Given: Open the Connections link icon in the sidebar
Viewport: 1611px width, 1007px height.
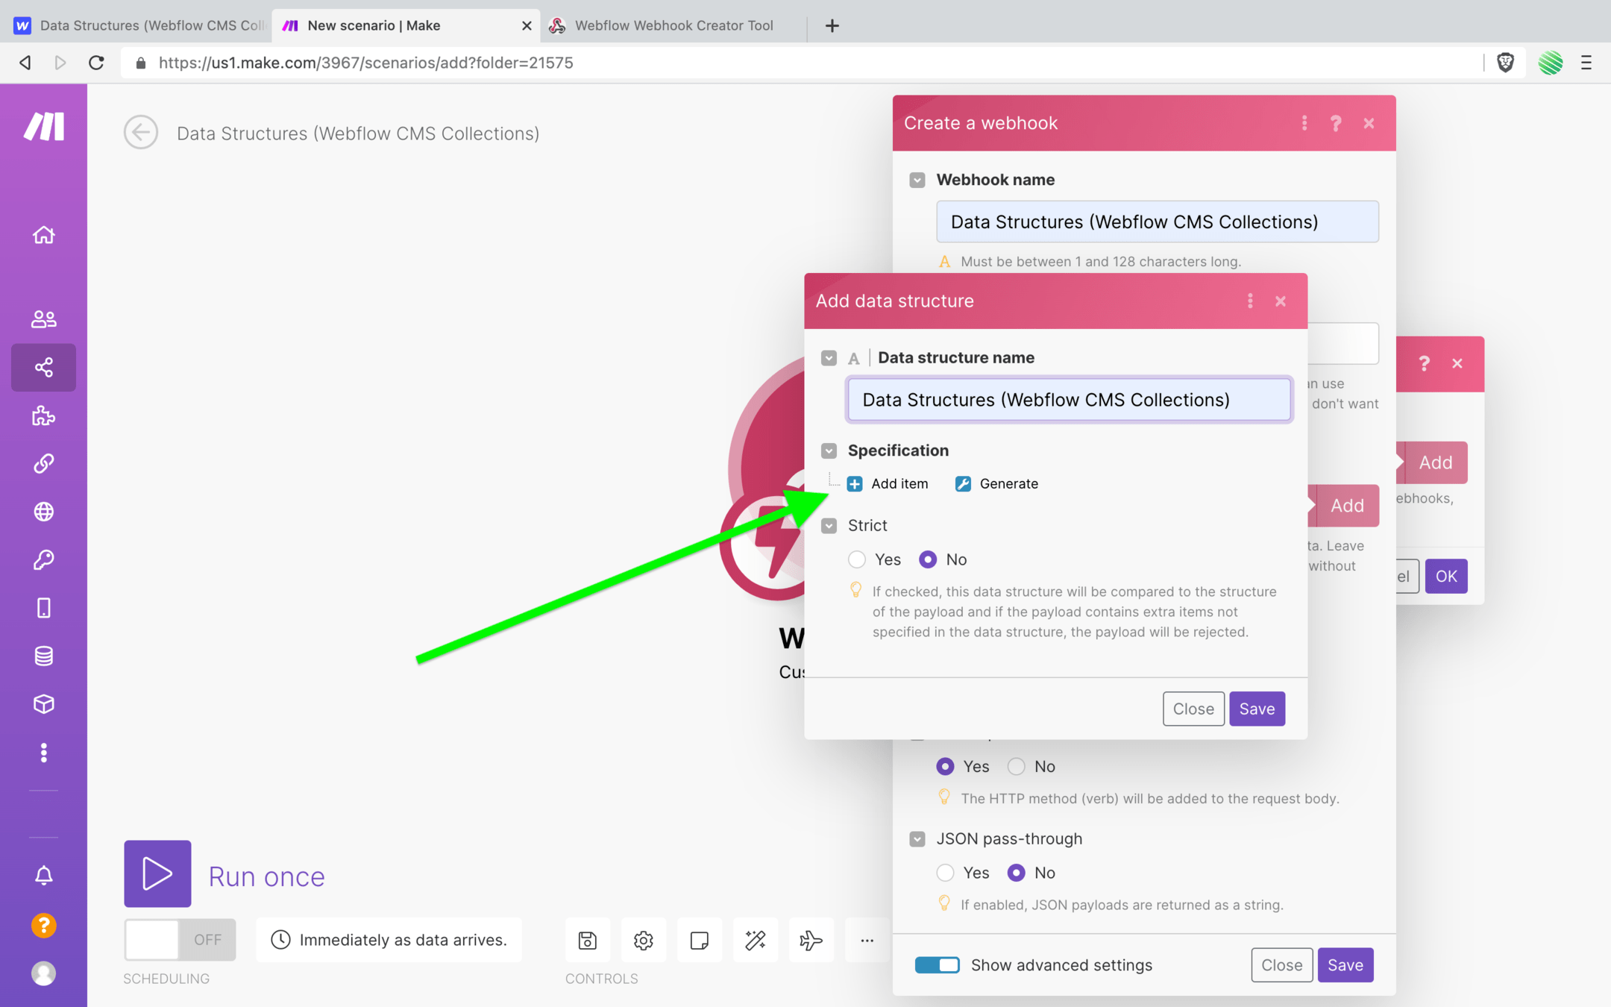Looking at the screenshot, I should [x=43, y=463].
